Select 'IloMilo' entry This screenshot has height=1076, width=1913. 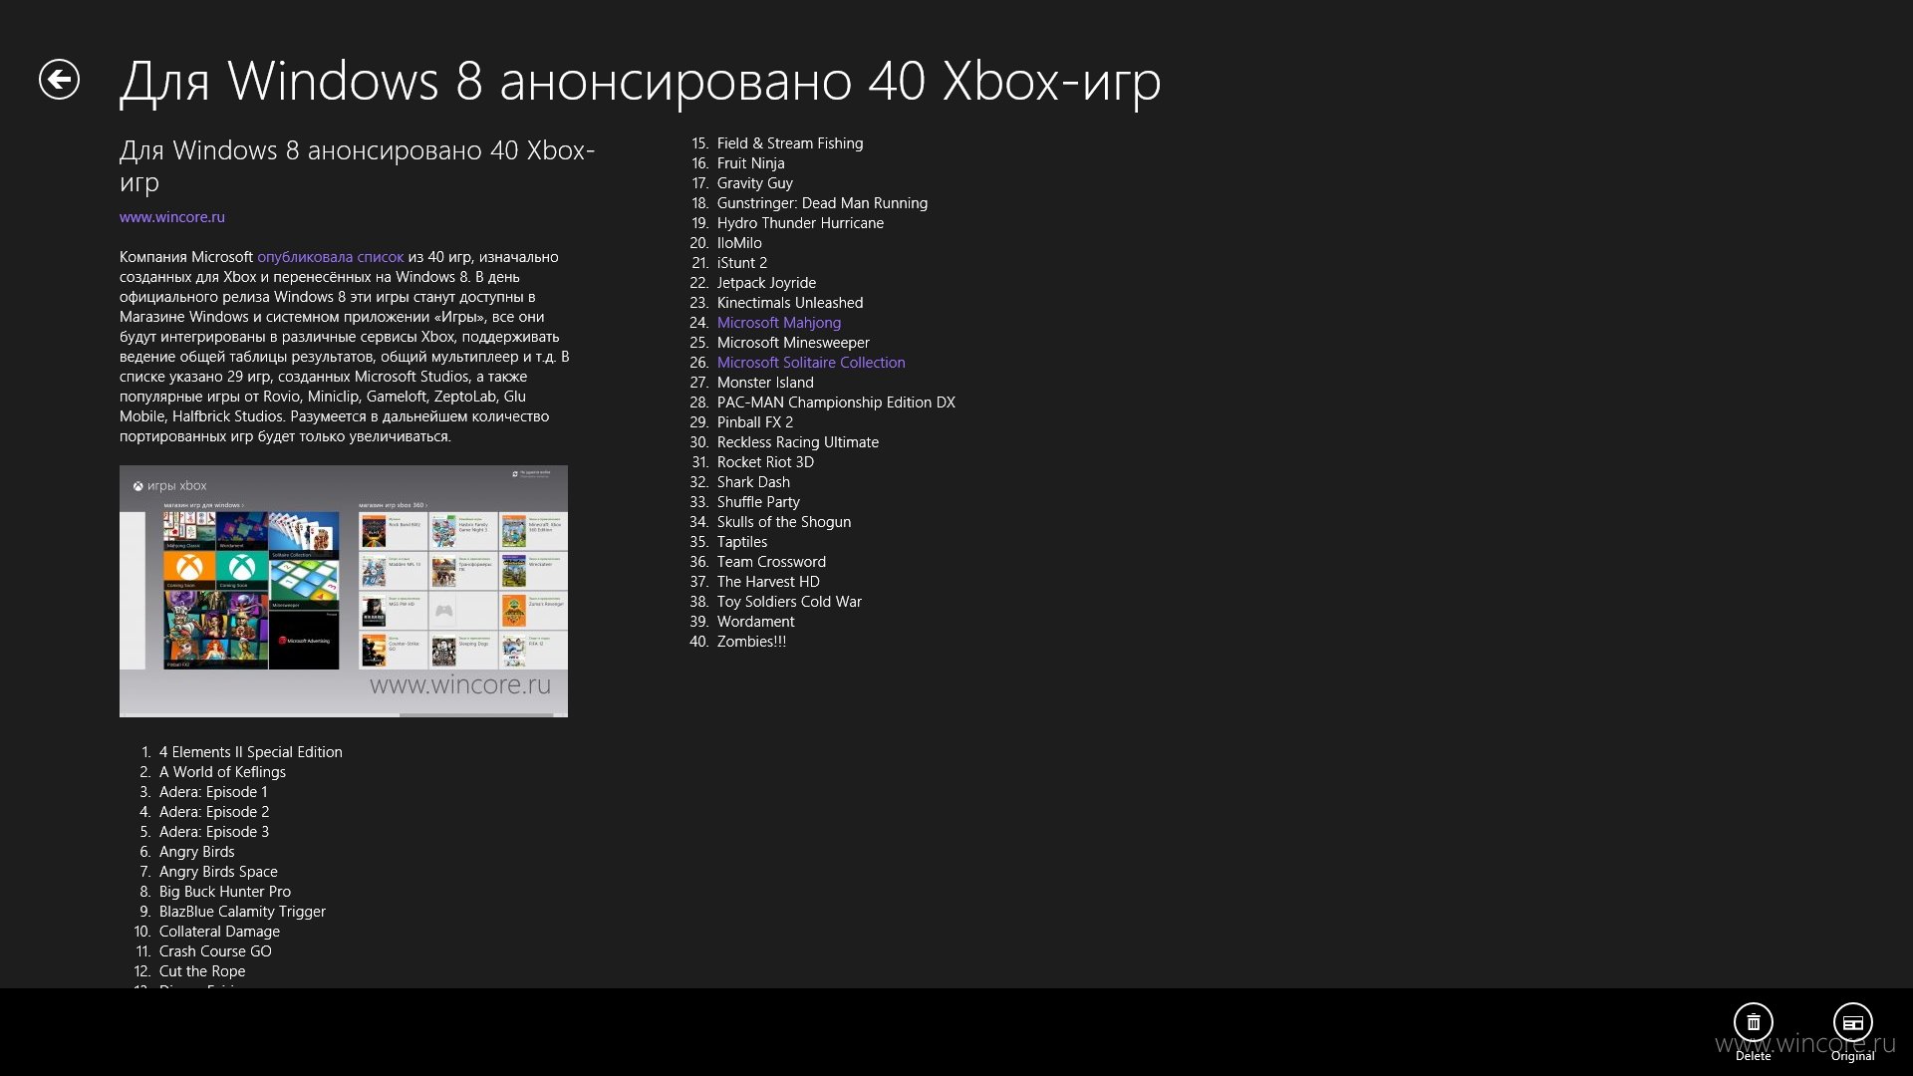coord(739,243)
